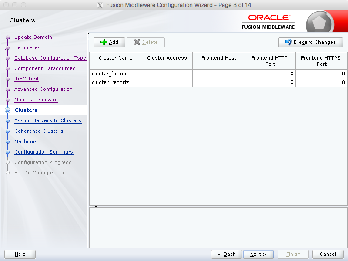
Task: Edit Frontend HTTPS Port of cluster_reports
Action: click(321, 82)
